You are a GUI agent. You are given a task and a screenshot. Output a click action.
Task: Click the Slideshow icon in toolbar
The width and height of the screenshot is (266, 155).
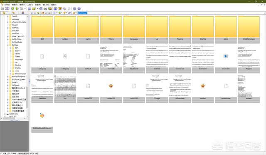coord(55,9)
